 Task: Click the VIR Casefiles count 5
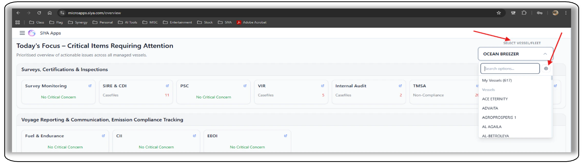[323, 95]
